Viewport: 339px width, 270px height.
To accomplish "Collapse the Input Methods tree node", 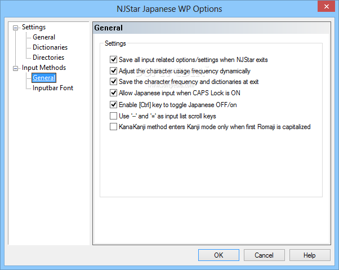I will click(15, 68).
